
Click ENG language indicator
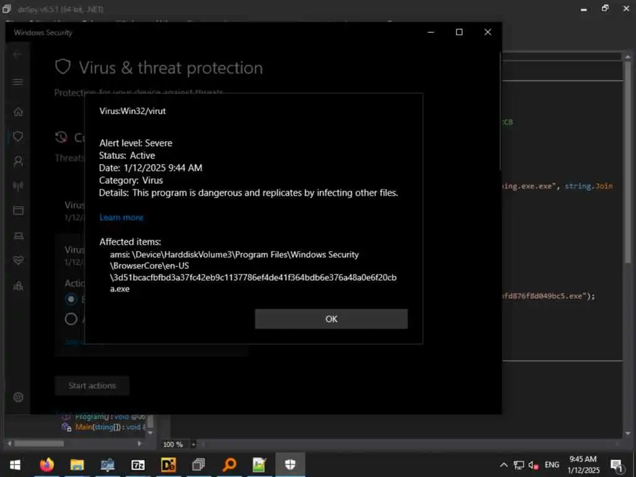pos(552,465)
